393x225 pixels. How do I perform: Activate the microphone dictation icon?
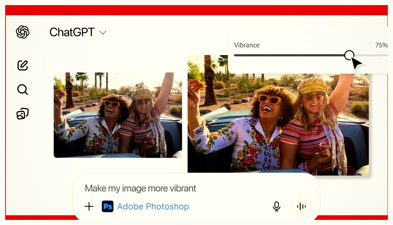[x=276, y=206]
